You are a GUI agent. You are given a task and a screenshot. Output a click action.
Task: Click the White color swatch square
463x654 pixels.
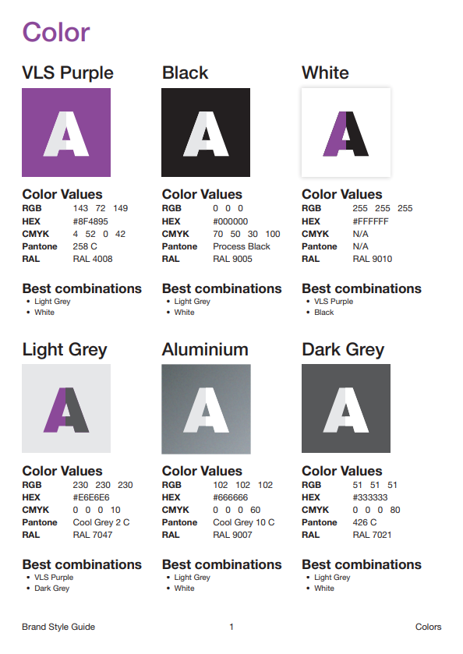tap(346, 133)
